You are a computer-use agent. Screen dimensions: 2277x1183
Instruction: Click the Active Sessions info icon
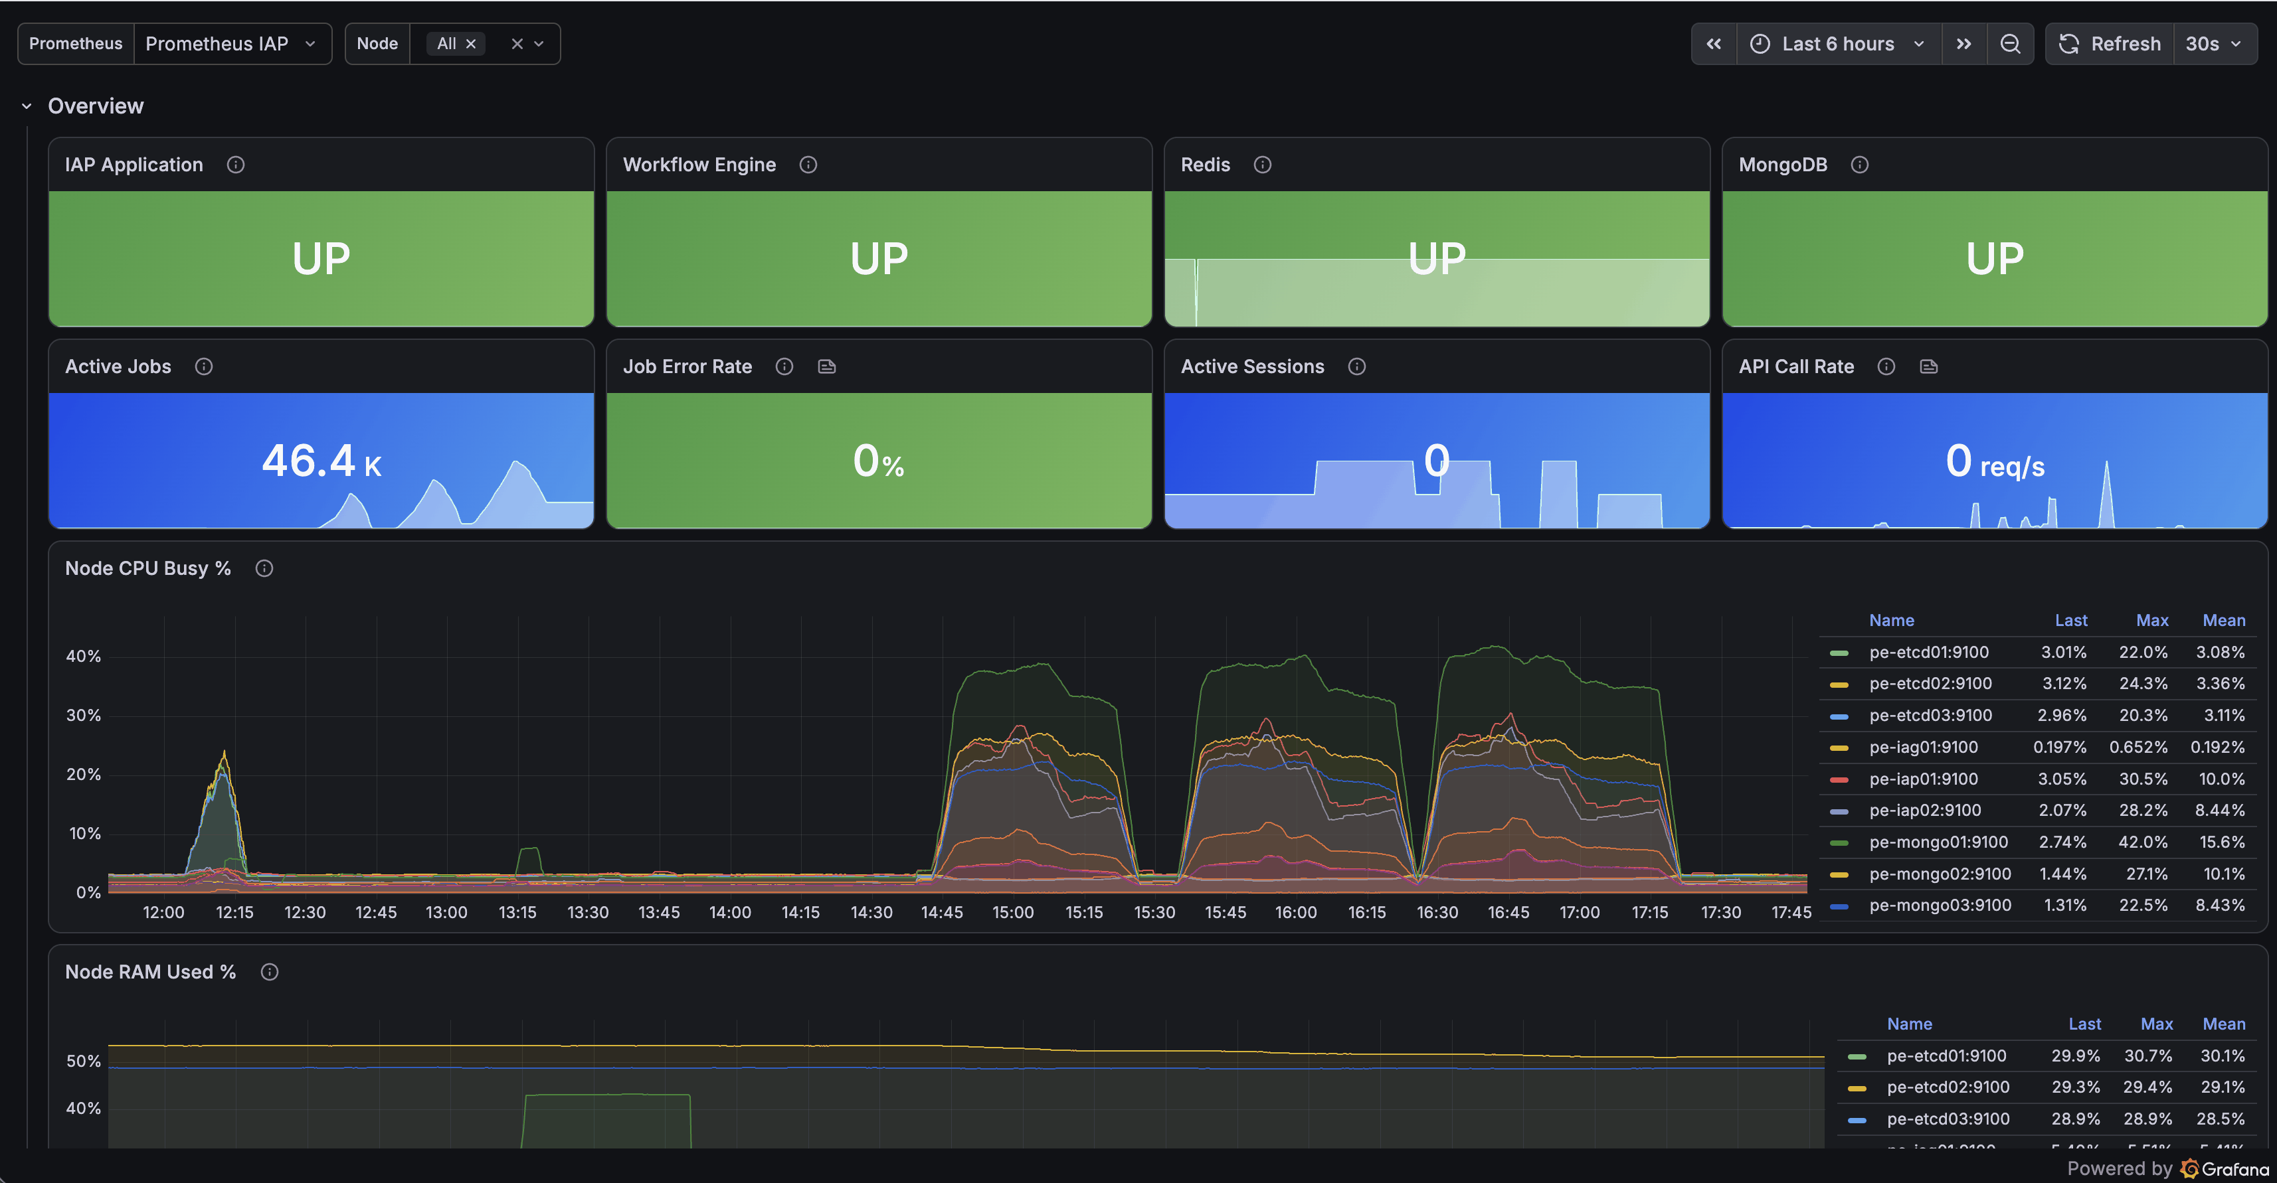(x=1357, y=366)
